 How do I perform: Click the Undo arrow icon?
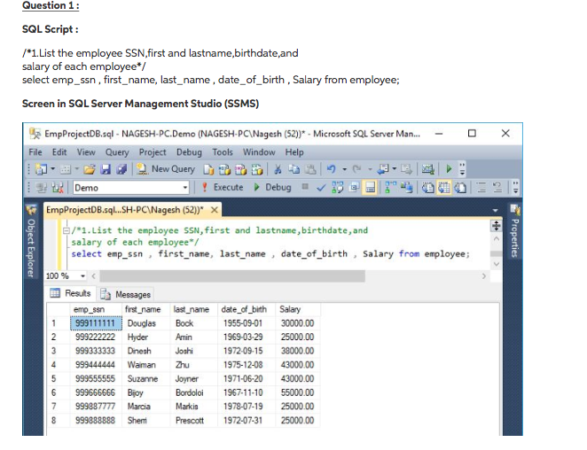click(331, 169)
